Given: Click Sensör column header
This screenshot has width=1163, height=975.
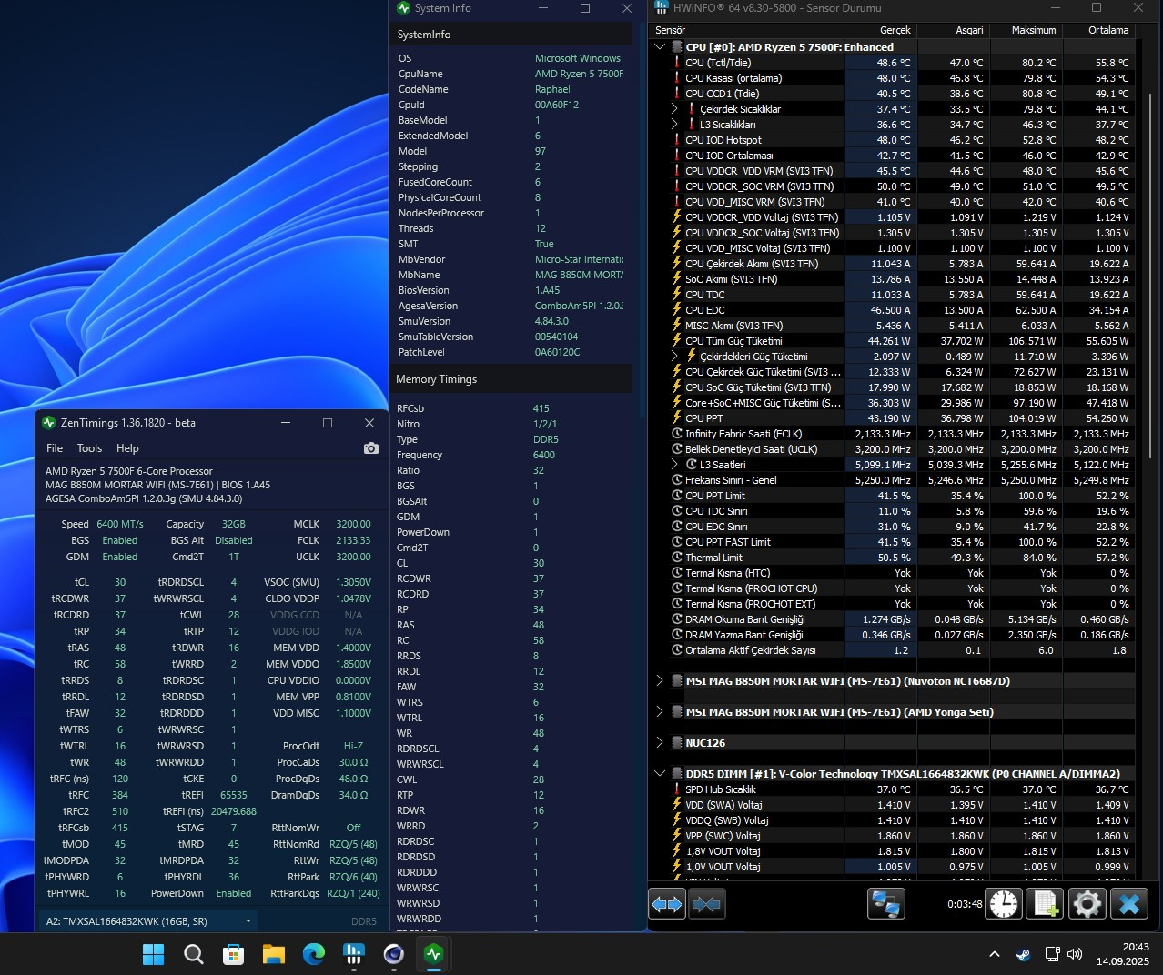Looking at the screenshot, I should point(746,30).
